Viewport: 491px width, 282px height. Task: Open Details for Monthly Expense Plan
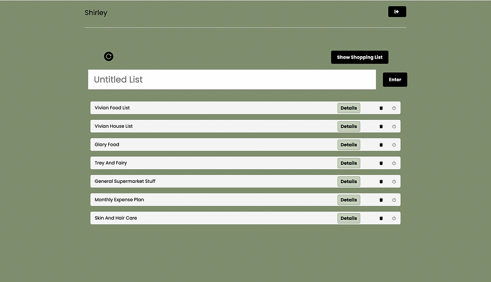pyautogui.click(x=349, y=200)
